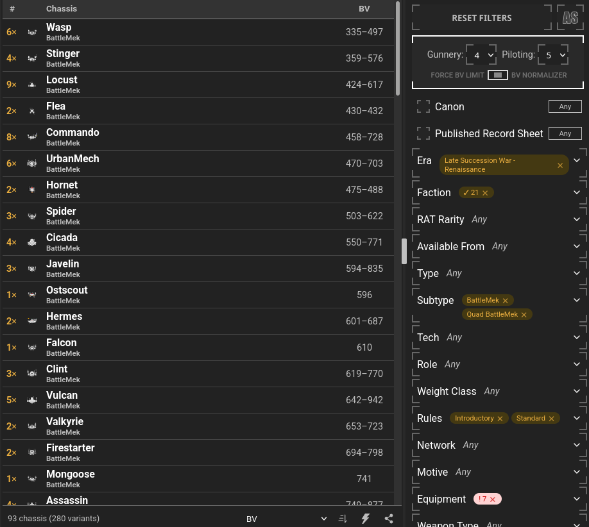Open the Piloting skill dropdown

tap(553, 54)
